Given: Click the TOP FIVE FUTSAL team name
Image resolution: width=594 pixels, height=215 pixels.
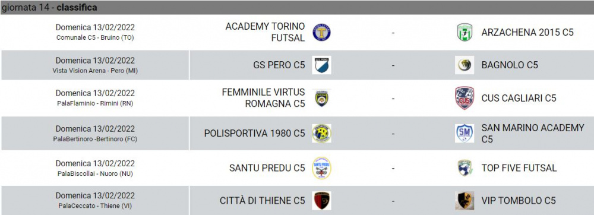Looking at the screenshot, I should [519, 168].
